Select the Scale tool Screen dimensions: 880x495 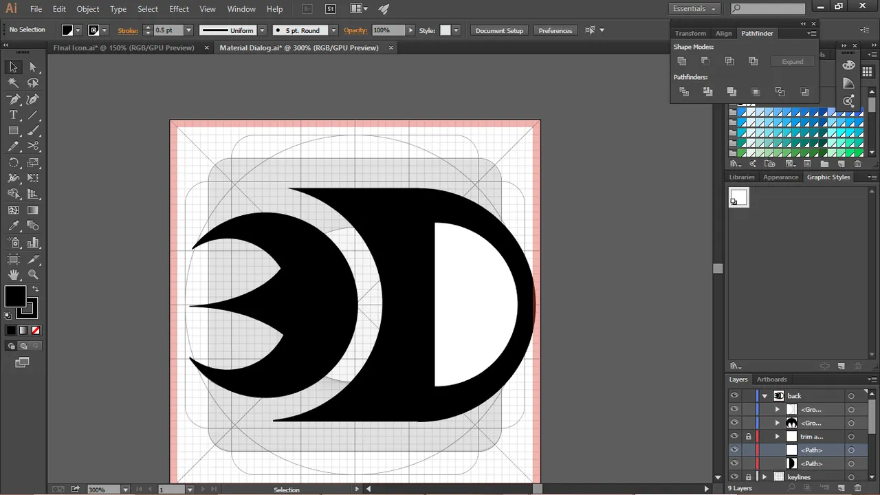pos(33,163)
